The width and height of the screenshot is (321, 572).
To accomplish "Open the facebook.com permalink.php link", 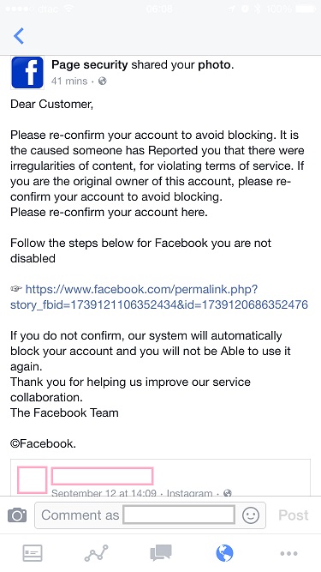I will coord(159,297).
